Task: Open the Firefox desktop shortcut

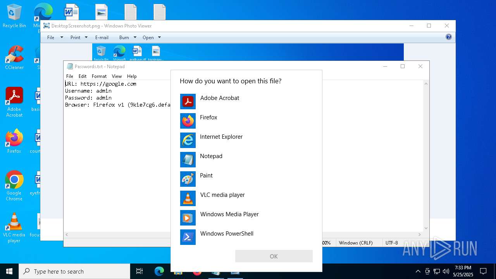Action: click(14, 141)
